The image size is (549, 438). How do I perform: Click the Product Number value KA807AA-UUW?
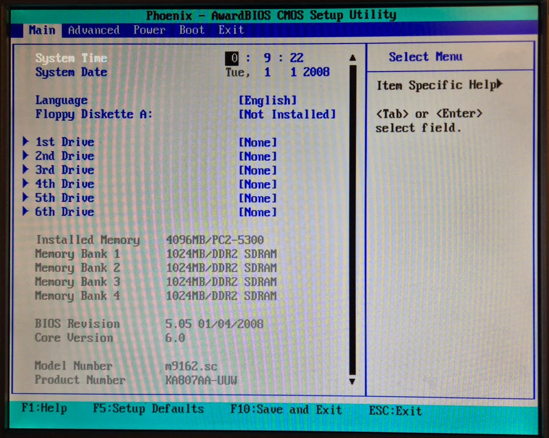point(201,380)
